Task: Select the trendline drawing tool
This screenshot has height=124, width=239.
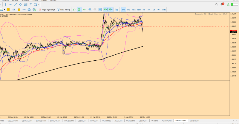Action: click(x=16, y=4)
